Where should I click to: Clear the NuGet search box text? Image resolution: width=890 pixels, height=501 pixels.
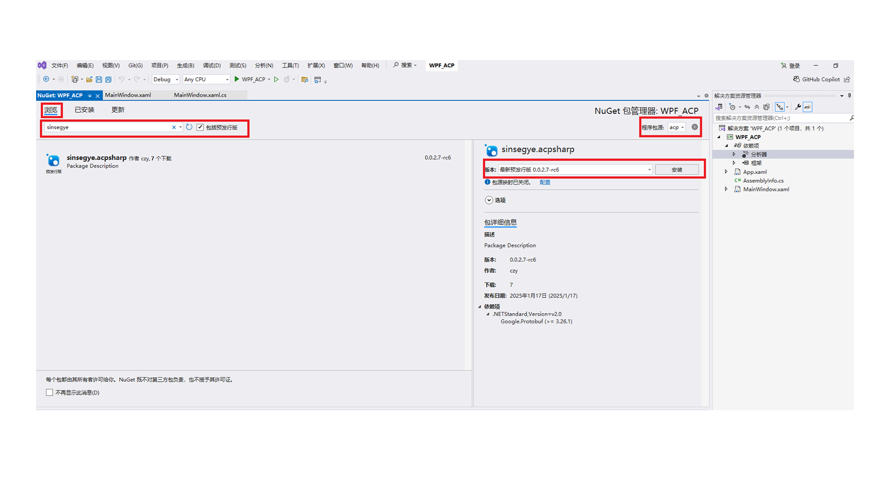point(174,127)
